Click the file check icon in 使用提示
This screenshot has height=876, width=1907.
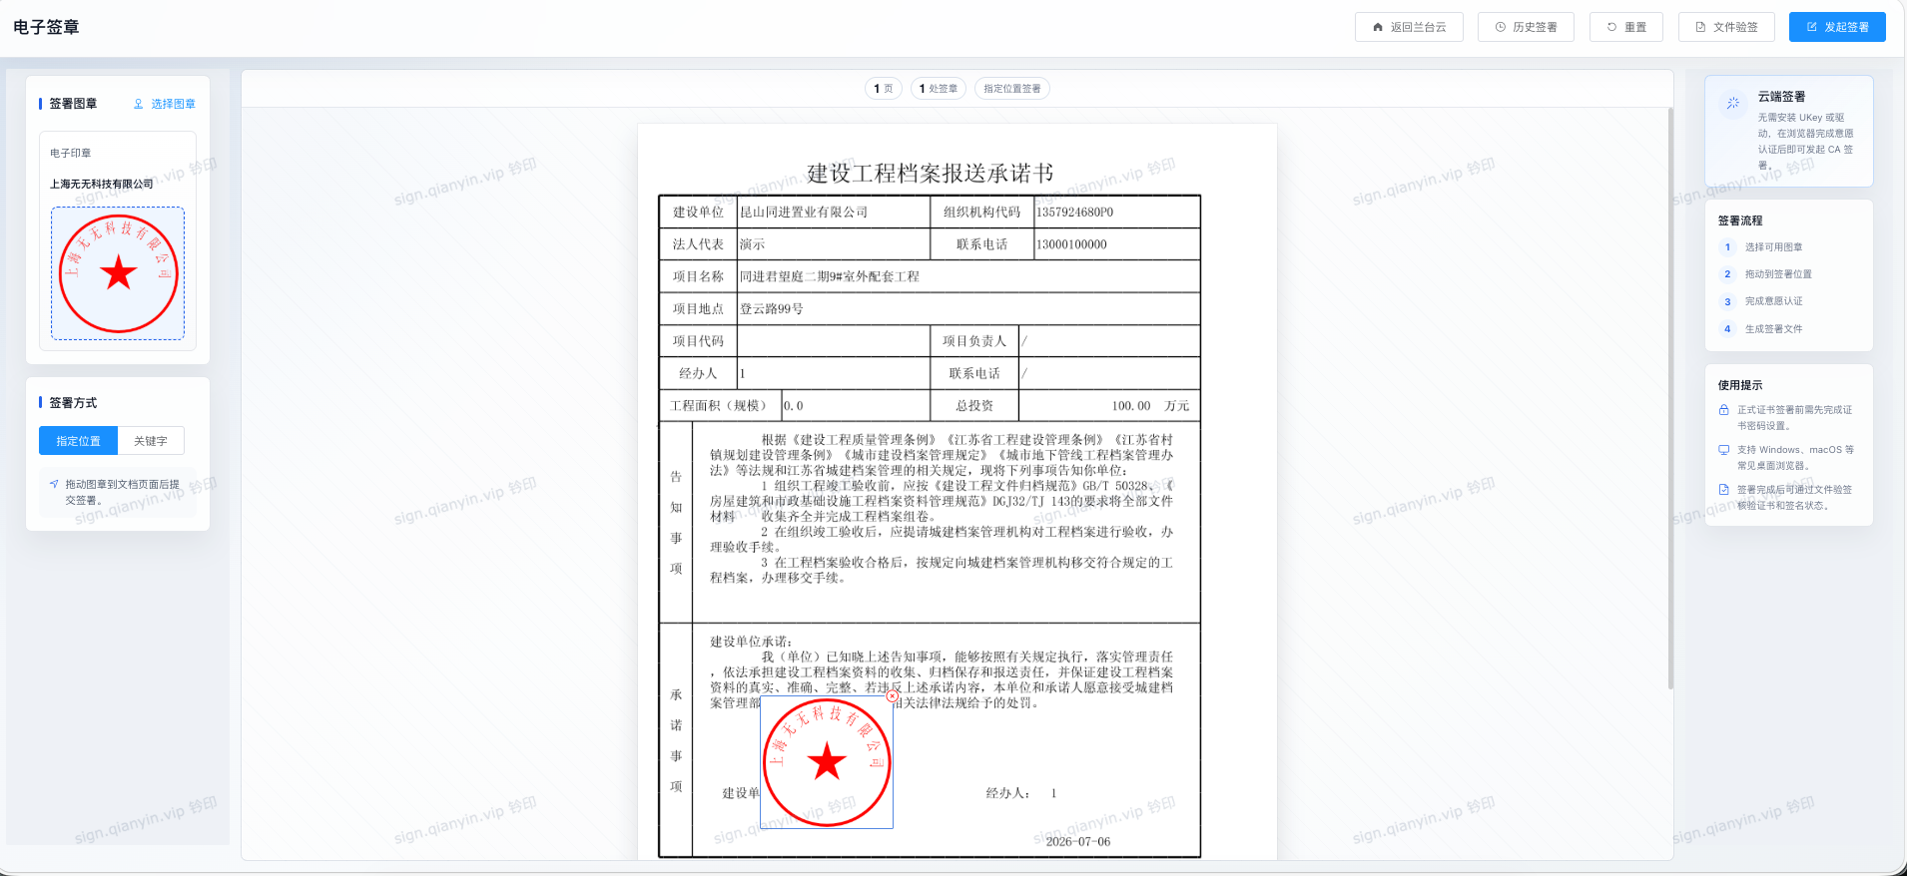[x=1723, y=490]
